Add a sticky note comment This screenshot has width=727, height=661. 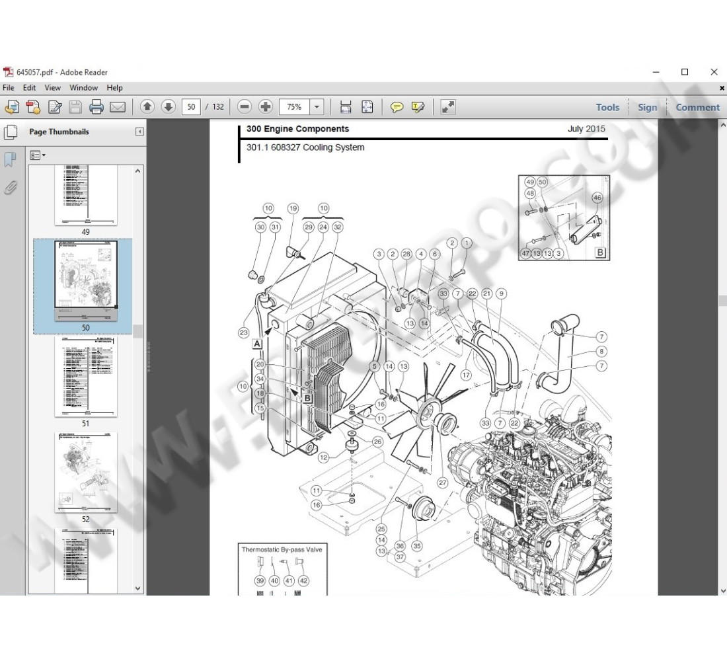(397, 106)
